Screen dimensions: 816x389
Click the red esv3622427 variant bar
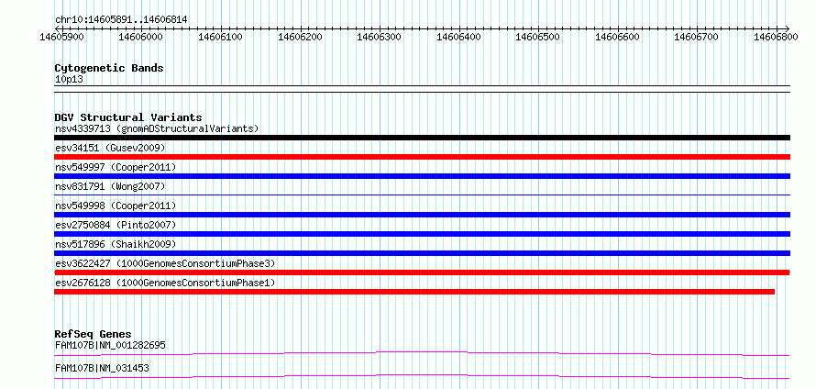[422, 272]
